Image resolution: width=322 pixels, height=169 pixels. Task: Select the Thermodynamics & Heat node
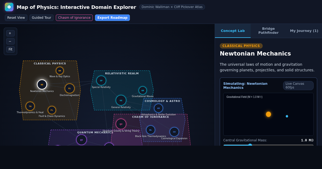pos(30,106)
